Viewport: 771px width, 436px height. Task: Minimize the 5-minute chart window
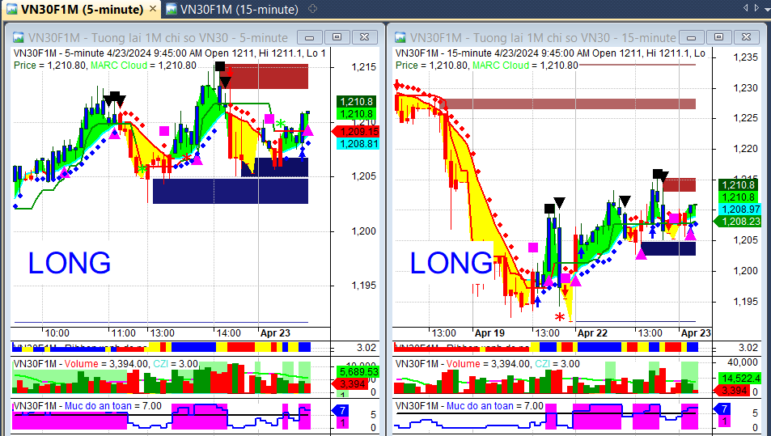310,37
